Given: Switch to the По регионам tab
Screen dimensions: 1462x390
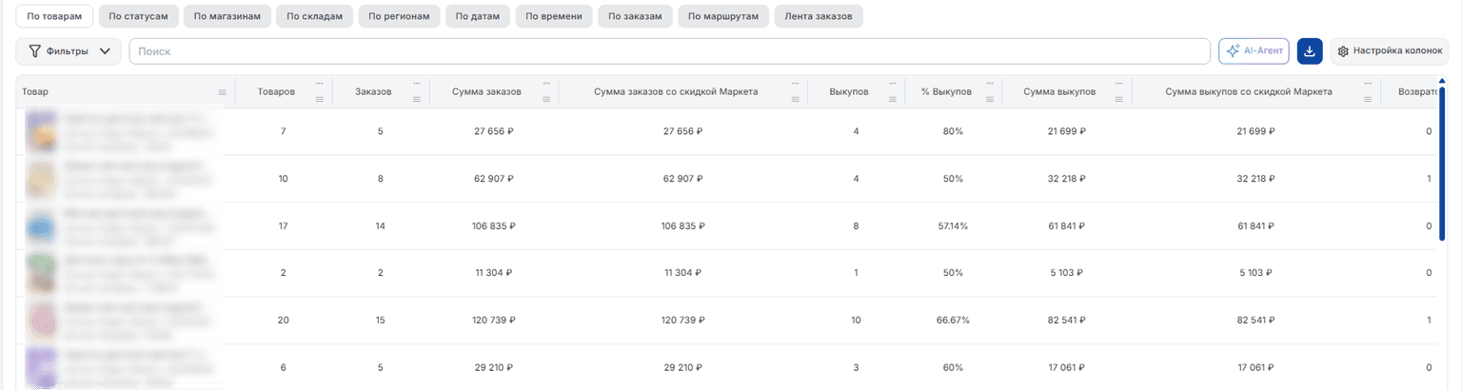Looking at the screenshot, I should coord(400,16).
